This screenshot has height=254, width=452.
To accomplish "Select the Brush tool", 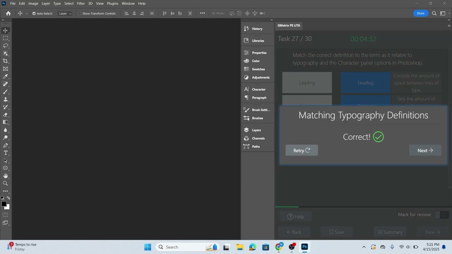I will pos(5,92).
